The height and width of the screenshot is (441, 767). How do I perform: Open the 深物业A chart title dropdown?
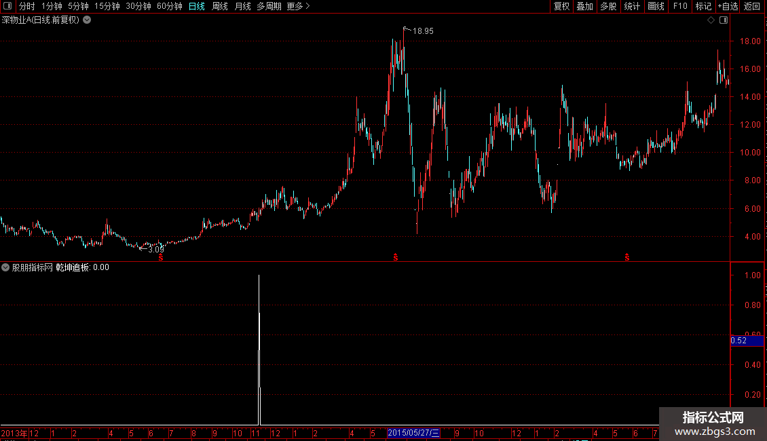point(87,20)
